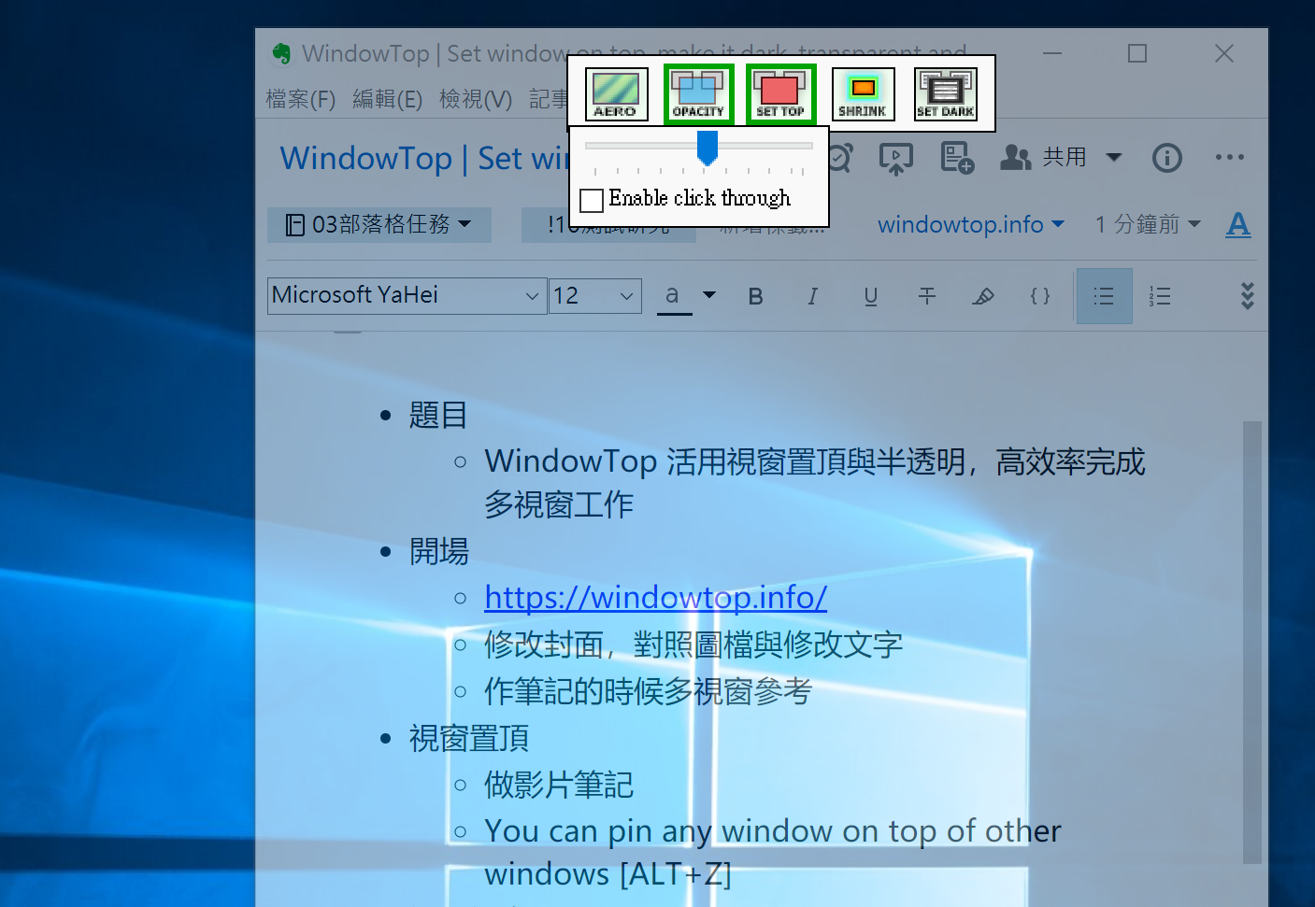
Task: Click the 修改封面，對照圖檔與修改文字 line
Action: click(x=693, y=645)
